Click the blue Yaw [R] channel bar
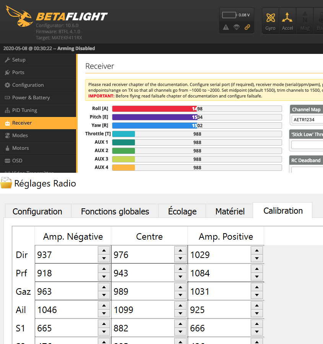The width and height of the screenshot is (323, 344). [x=197, y=125]
